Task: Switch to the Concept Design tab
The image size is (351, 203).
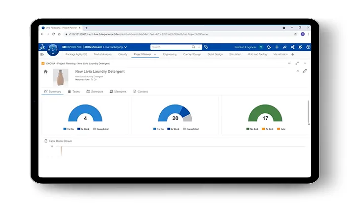Action: [192, 54]
